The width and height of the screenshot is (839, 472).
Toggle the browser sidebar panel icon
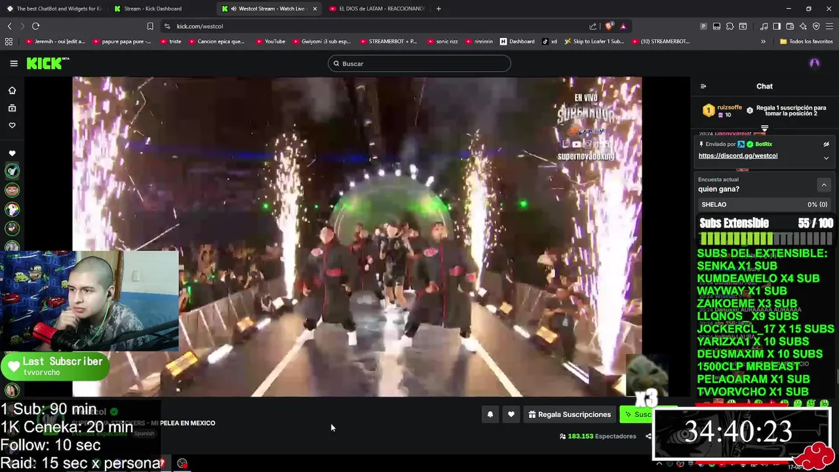pyautogui.click(x=777, y=26)
